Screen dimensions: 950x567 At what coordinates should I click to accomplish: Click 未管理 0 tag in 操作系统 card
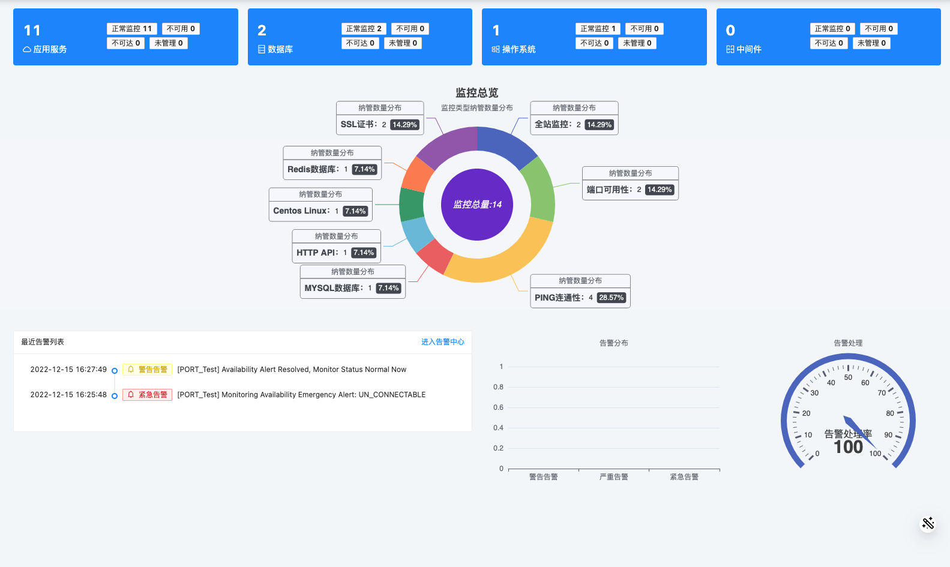[x=637, y=43]
